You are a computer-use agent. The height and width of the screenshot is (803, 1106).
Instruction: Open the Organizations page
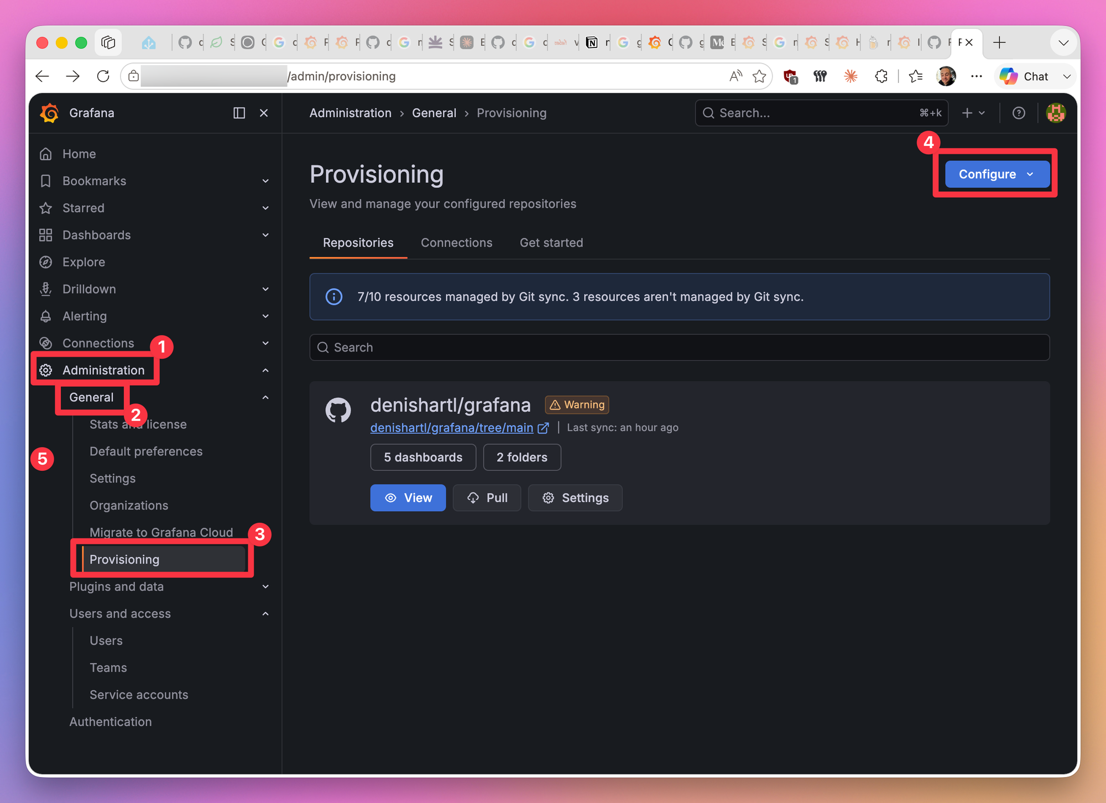pos(129,506)
